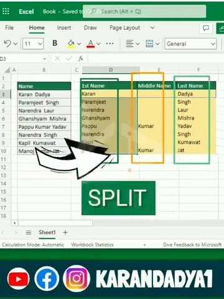Select cell Narendra Laur
Viewport: 224px width, 299px height.
(x=44, y=111)
